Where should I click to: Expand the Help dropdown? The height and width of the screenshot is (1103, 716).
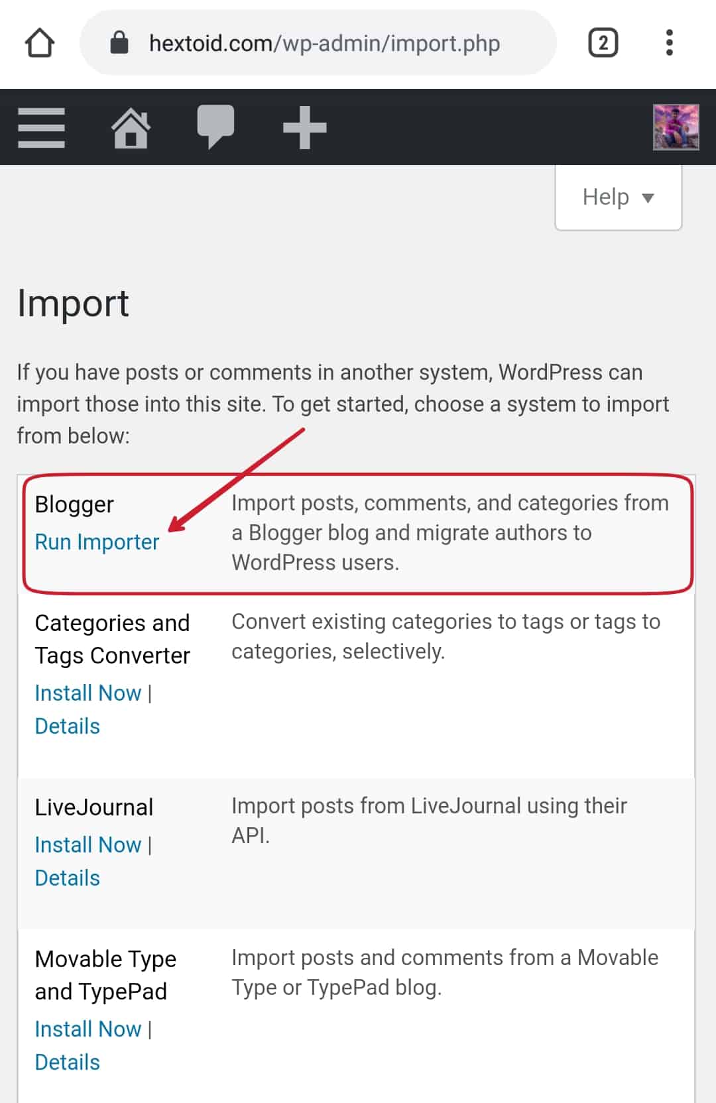click(x=619, y=198)
